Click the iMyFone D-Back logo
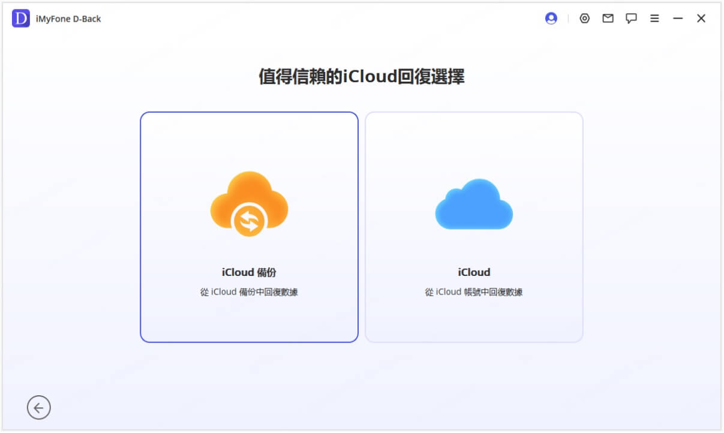Image resolution: width=724 pixels, height=433 pixels. tap(20, 18)
